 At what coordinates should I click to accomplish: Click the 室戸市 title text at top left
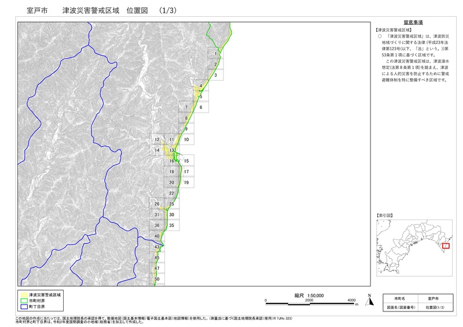click(x=29, y=11)
